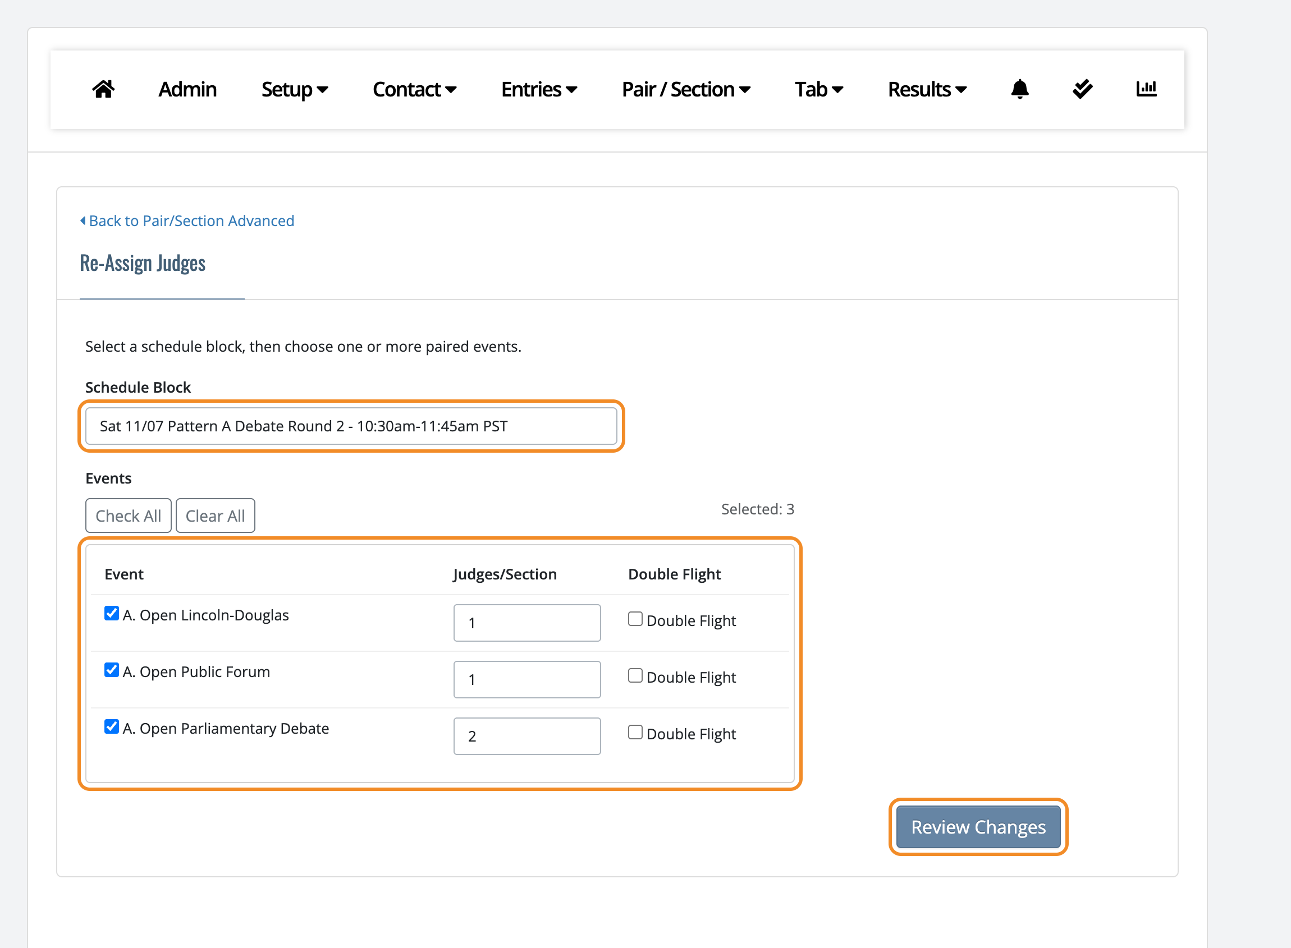Click the Events section label
Screen dimensions: 1291x948
coord(108,478)
